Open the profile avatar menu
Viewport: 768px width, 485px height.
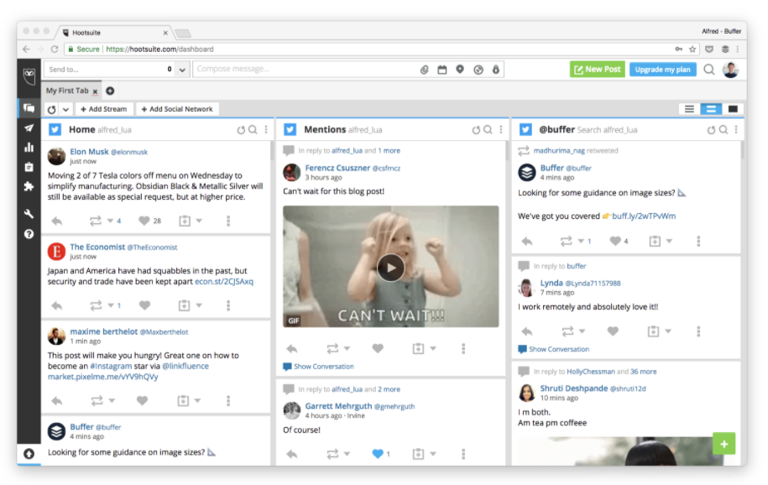(x=730, y=70)
